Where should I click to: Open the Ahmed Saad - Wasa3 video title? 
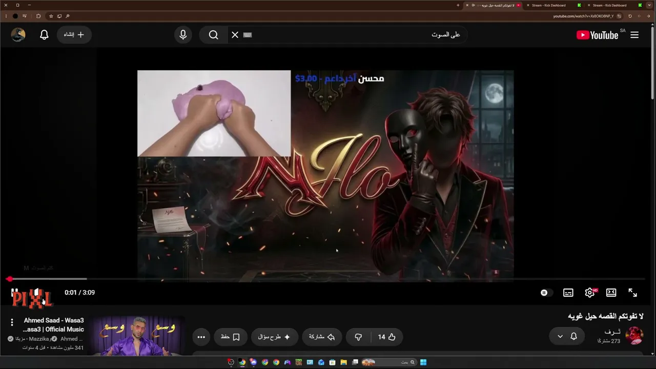coord(53,324)
